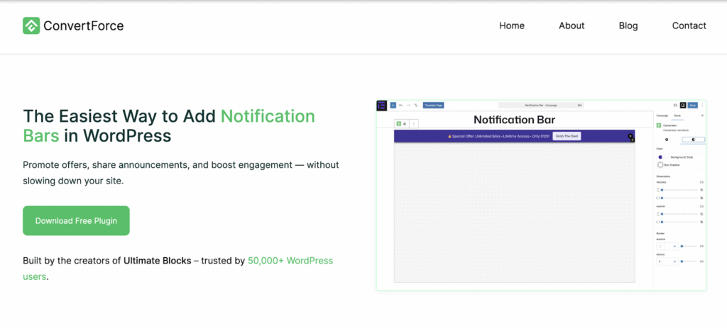Image resolution: width=727 pixels, height=328 pixels.
Task: Click the lock icon in block toolbar
Action: click(x=405, y=124)
